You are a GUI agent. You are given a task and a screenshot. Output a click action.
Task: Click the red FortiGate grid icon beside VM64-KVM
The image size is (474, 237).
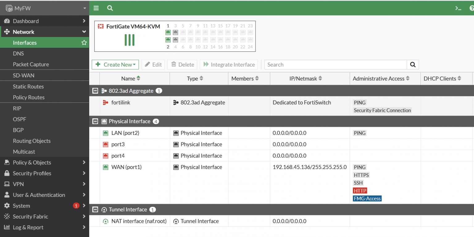[101, 27]
